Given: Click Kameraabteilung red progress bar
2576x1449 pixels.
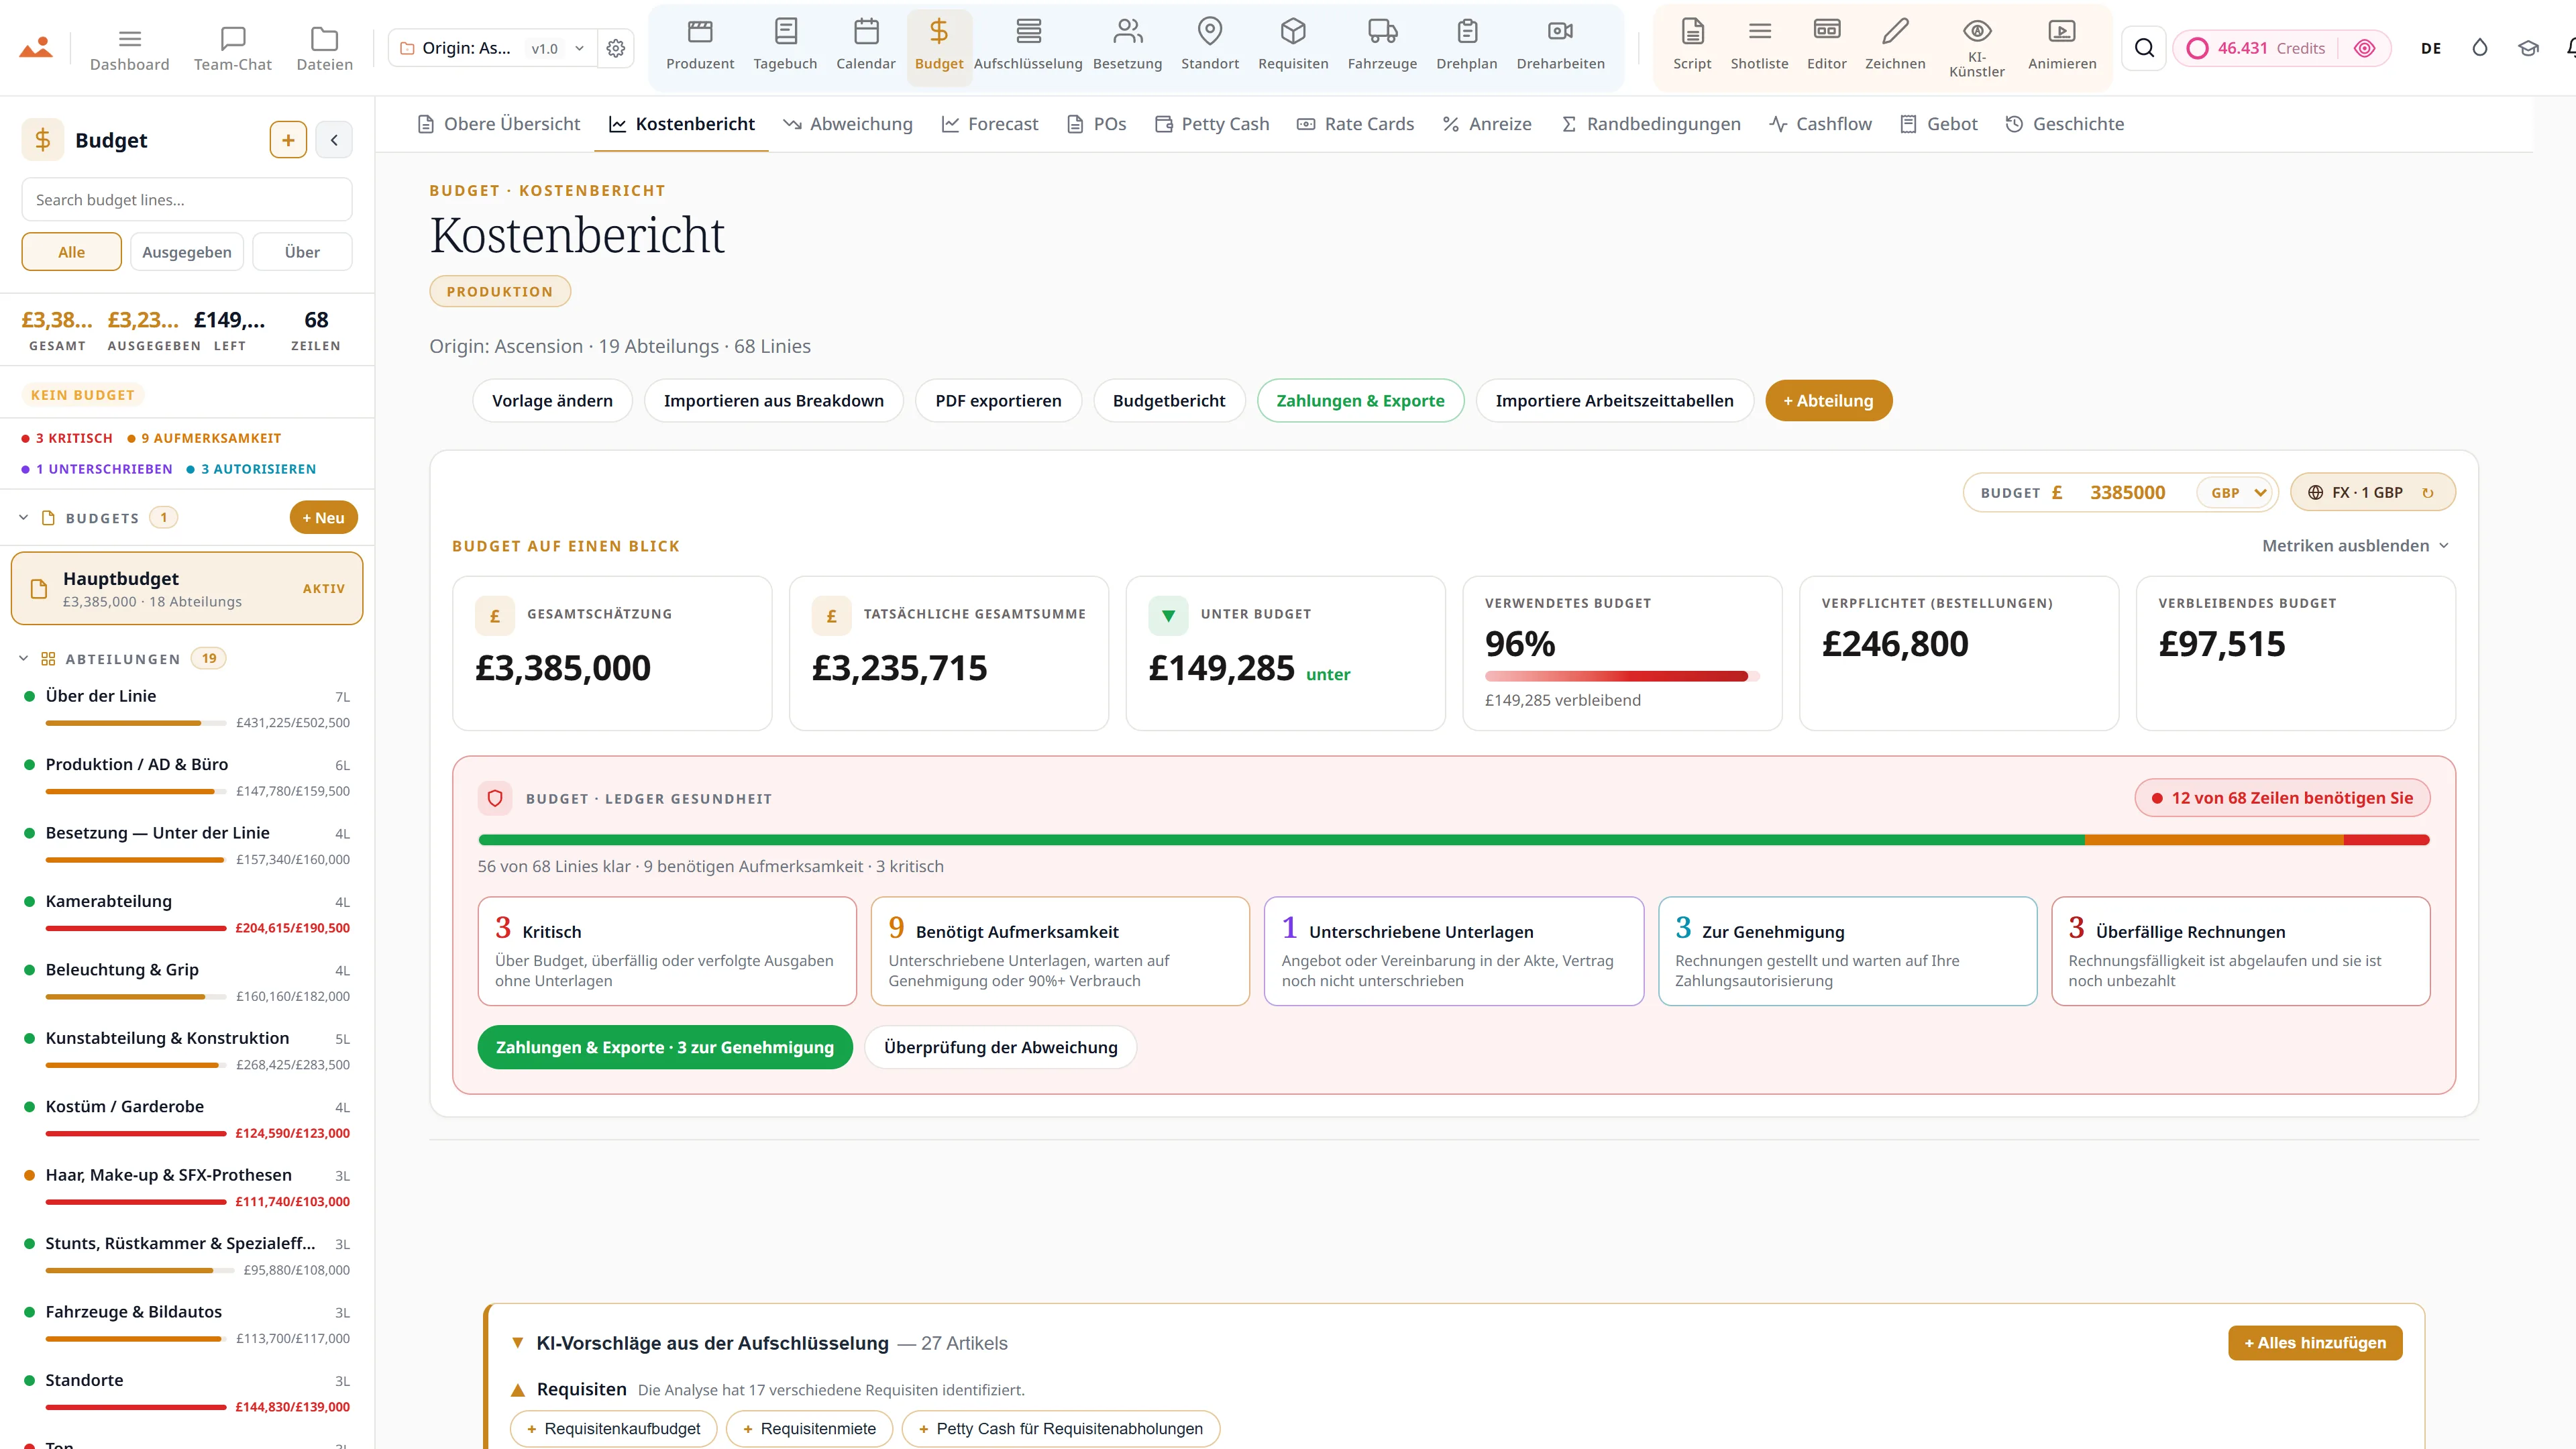Looking at the screenshot, I should [x=136, y=928].
